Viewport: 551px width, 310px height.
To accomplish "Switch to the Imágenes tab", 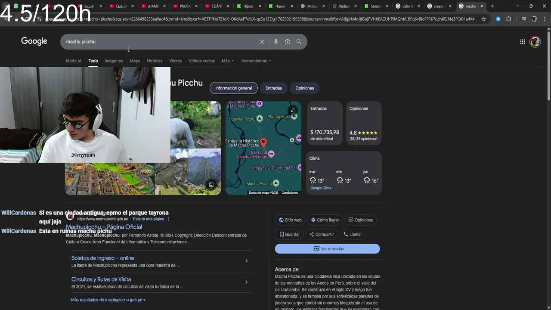I will pyautogui.click(x=114, y=61).
